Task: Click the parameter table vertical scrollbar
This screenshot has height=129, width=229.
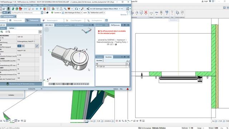Action: pos(41,57)
